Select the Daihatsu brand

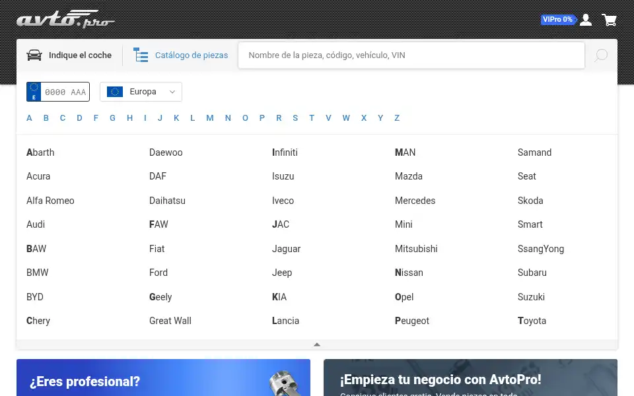[x=167, y=201]
